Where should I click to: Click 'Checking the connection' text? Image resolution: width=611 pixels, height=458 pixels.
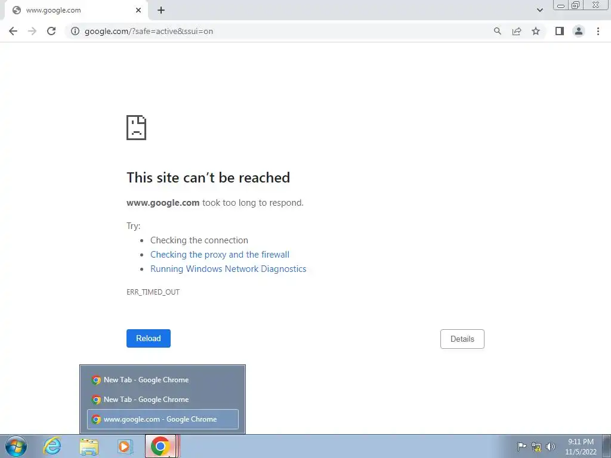199,240
